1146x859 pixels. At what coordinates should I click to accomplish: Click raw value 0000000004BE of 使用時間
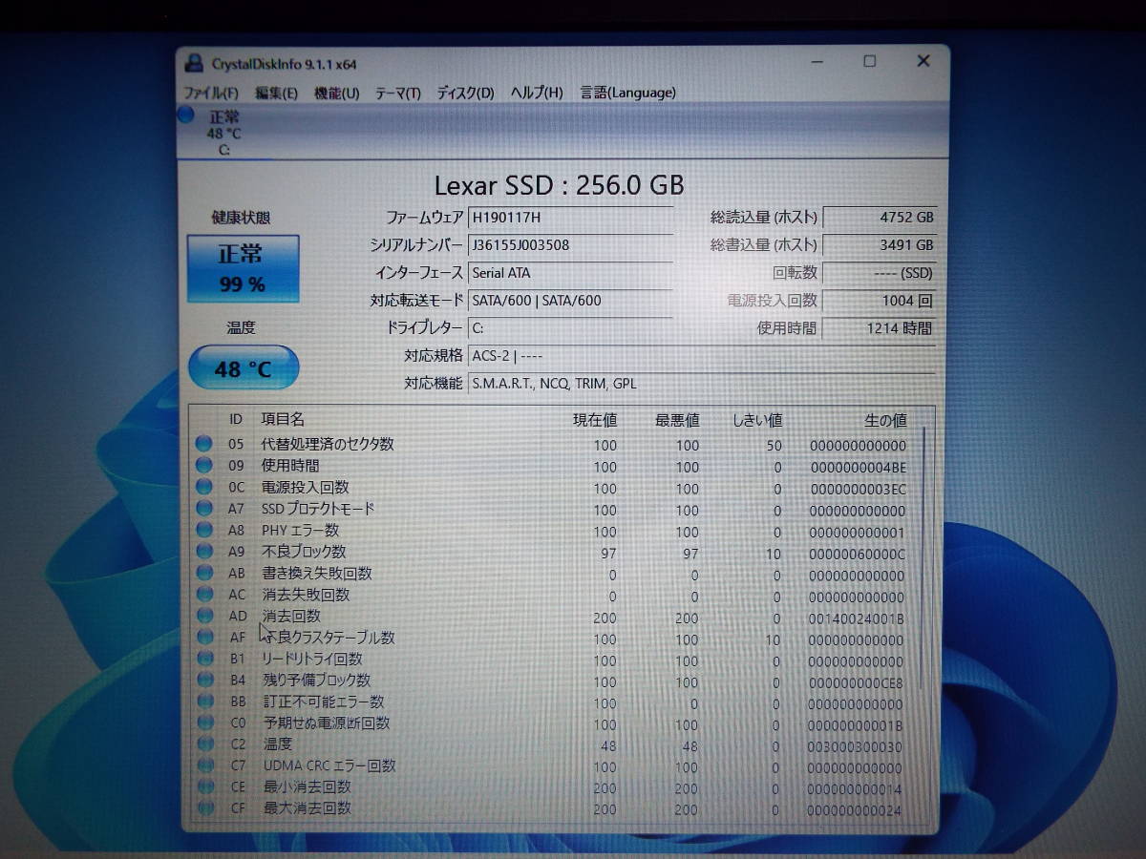pyautogui.click(x=858, y=467)
